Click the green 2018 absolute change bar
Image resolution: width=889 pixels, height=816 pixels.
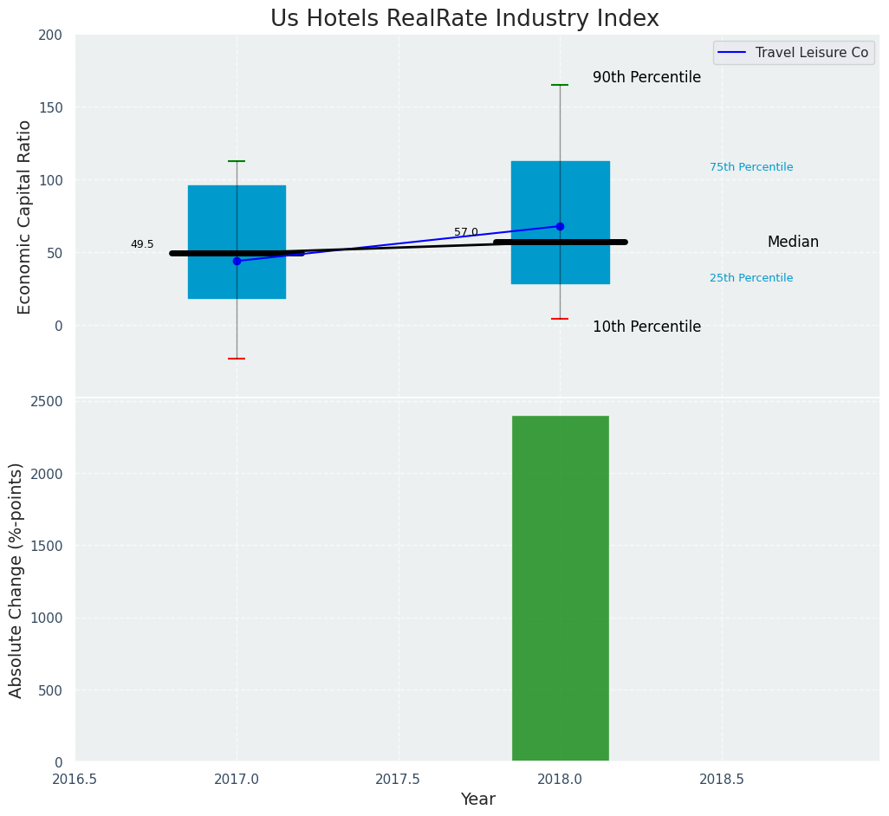[560, 589]
